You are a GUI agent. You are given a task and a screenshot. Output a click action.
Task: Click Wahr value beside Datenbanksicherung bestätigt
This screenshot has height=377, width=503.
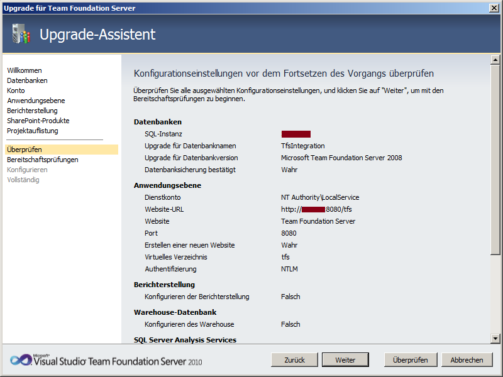pos(289,170)
